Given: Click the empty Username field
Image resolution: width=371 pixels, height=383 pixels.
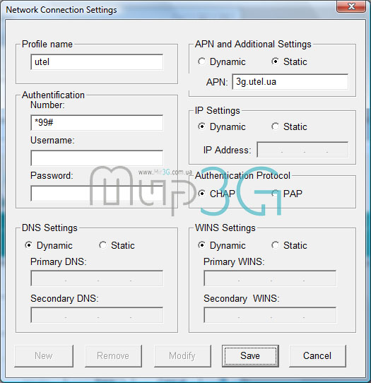Looking at the screenshot, I should pyautogui.click(x=97, y=158).
